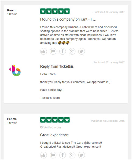This screenshot has height=160, width=132.
Task: Share Karen's review on Facebook
Action: [63, 51]
